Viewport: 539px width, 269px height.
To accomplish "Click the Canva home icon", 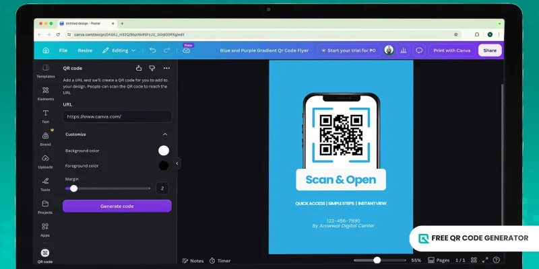I will (x=46, y=50).
